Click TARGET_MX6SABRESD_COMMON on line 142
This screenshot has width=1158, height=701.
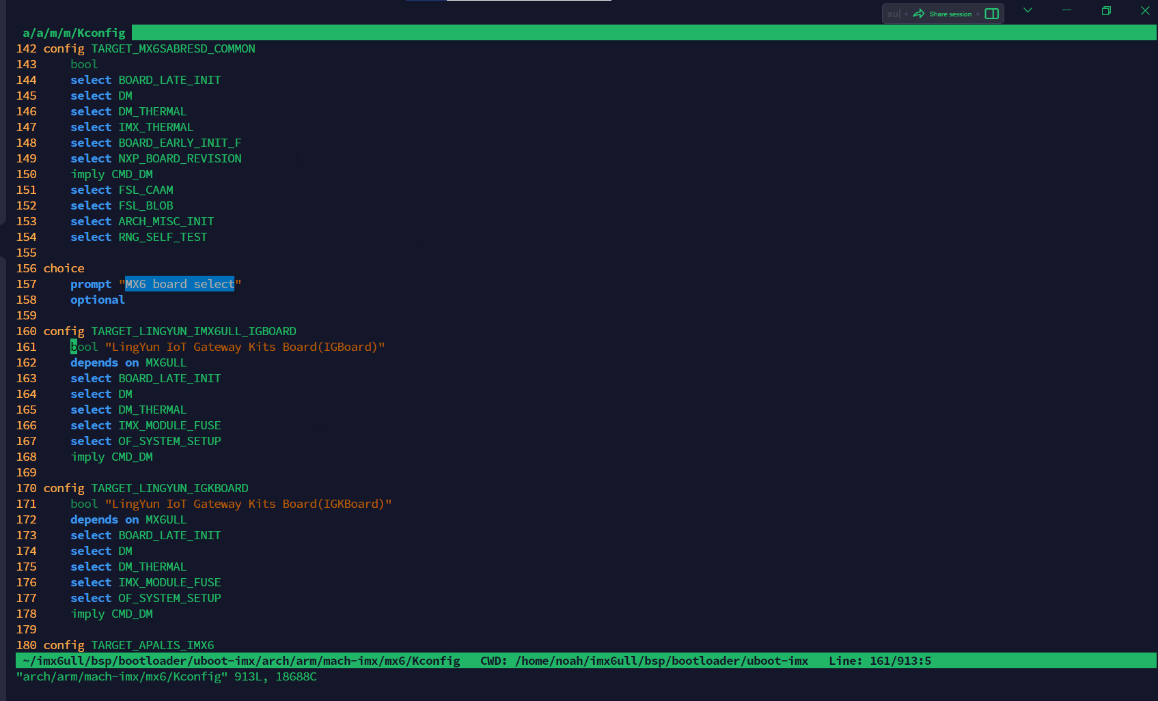(x=173, y=48)
